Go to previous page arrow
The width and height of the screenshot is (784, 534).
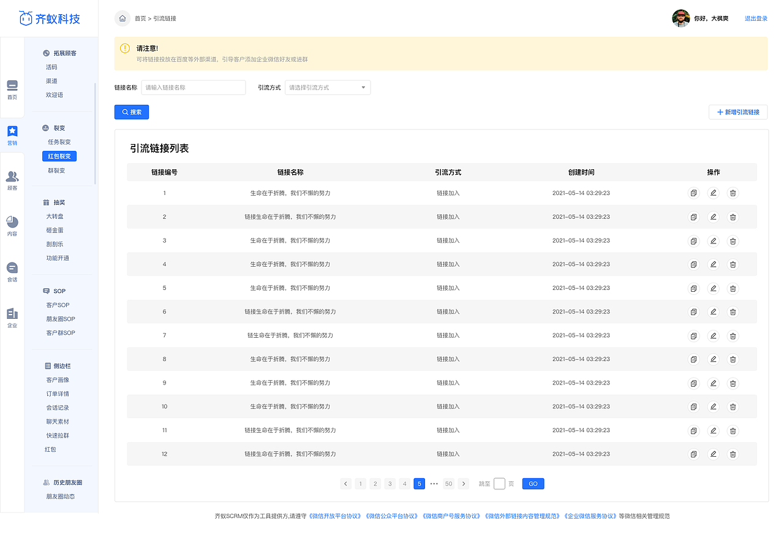346,484
